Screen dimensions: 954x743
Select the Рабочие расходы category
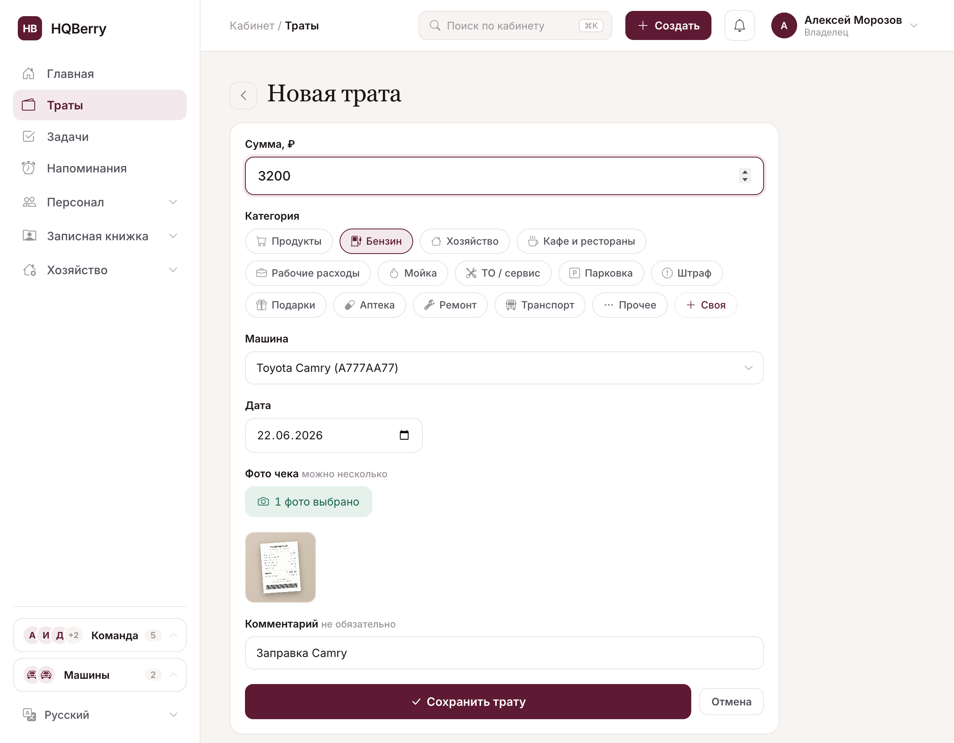[308, 273]
